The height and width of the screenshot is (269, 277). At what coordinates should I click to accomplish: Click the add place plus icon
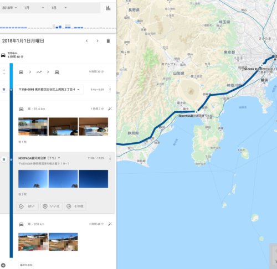3,265
